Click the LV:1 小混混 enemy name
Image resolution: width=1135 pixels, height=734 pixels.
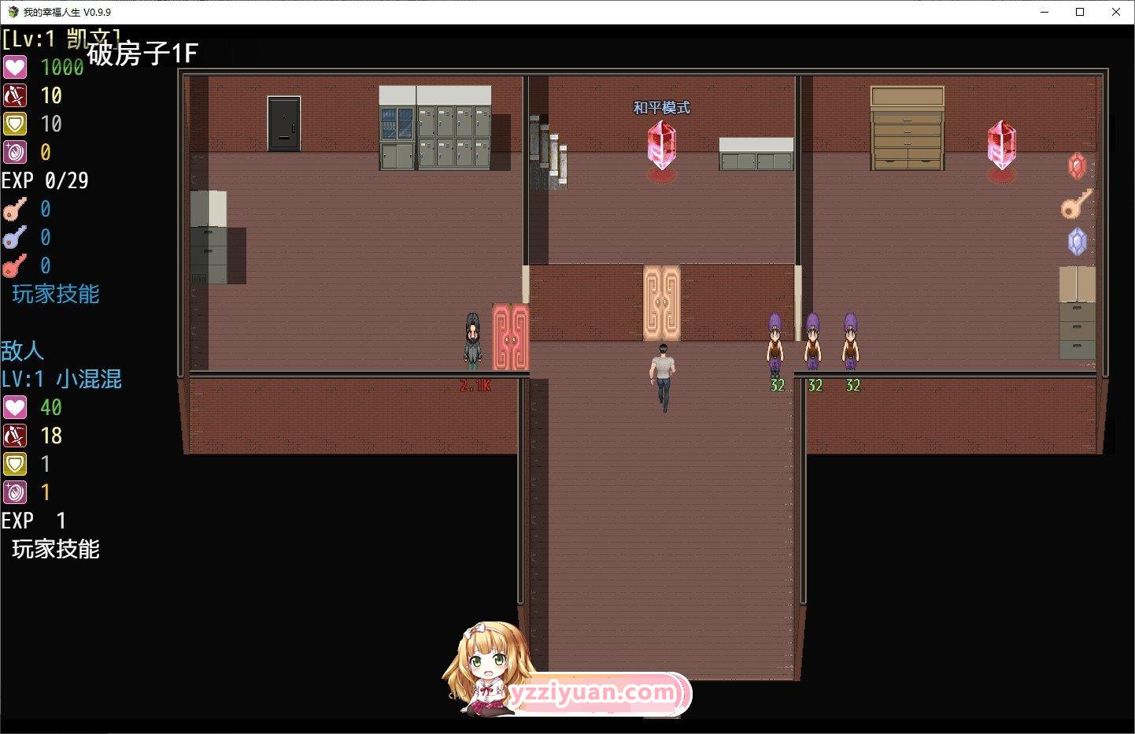click(61, 379)
